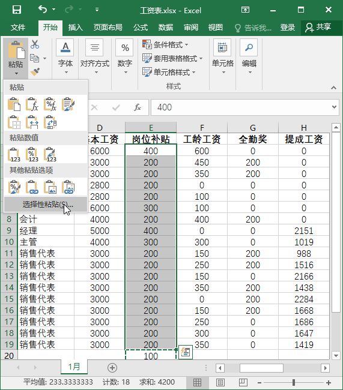Click the 1月 sheet tab
This screenshot has height=390, width=343.
coord(74,367)
